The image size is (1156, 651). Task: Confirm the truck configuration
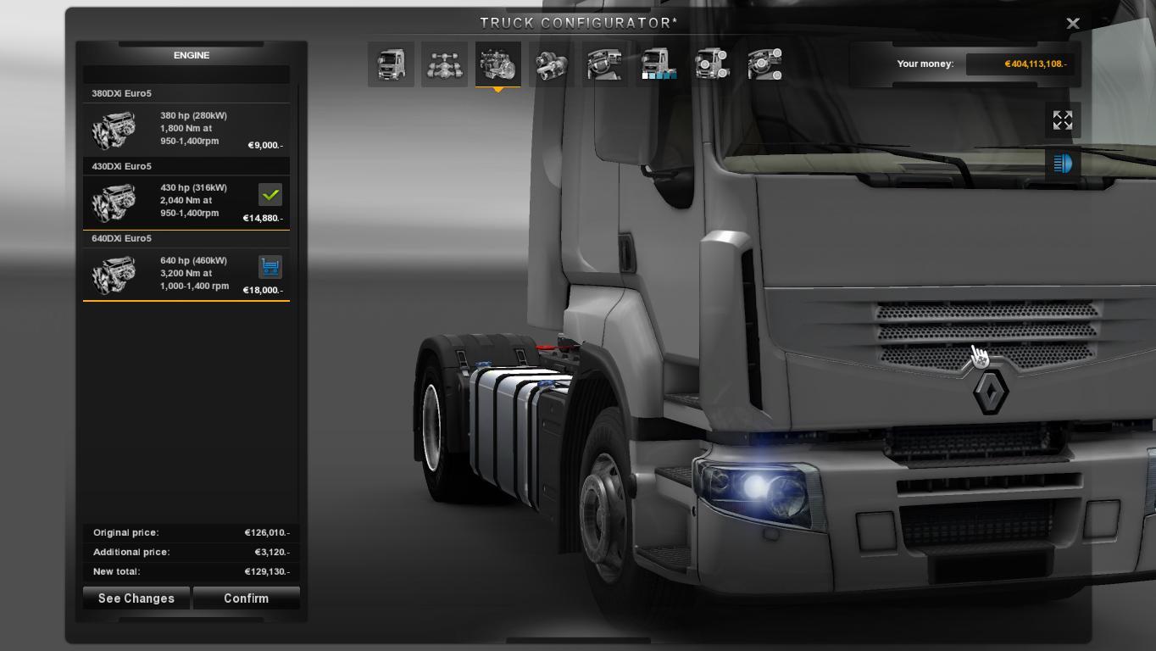(x=246, y=598)
